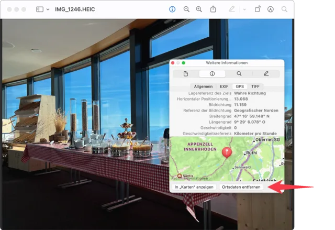The image size is (335, 230).
Task: Select the Keywords magnifier icon in the inspector
Action: coord(239,74)
